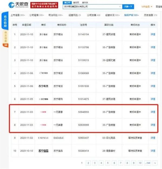Click the 03-日化用品 category cell
The image size is (162, 169).
[109, 138]
